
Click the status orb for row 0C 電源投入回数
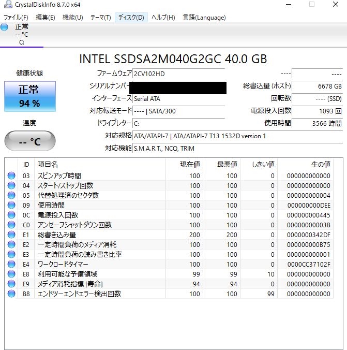[x=11, y=215]
